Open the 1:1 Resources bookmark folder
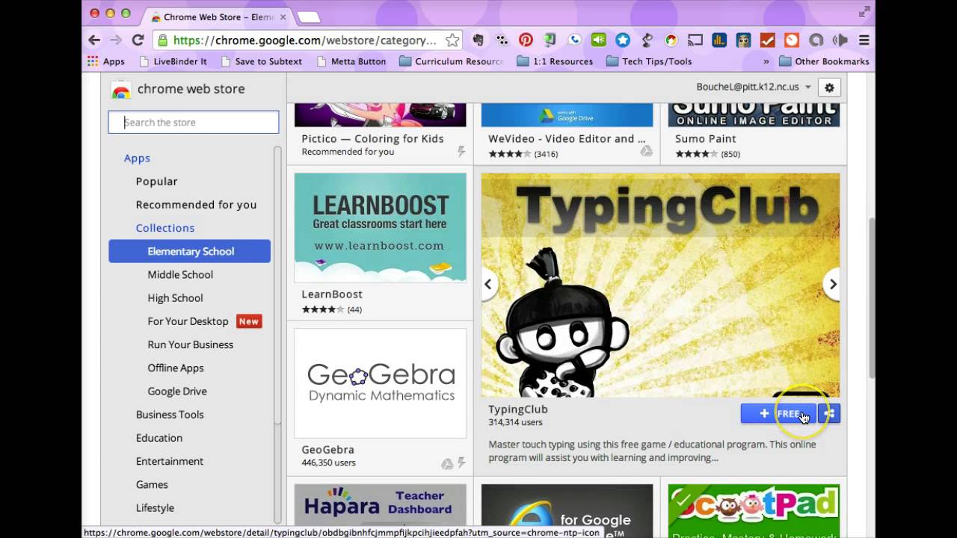957x538 pixels. pos(555,61)
